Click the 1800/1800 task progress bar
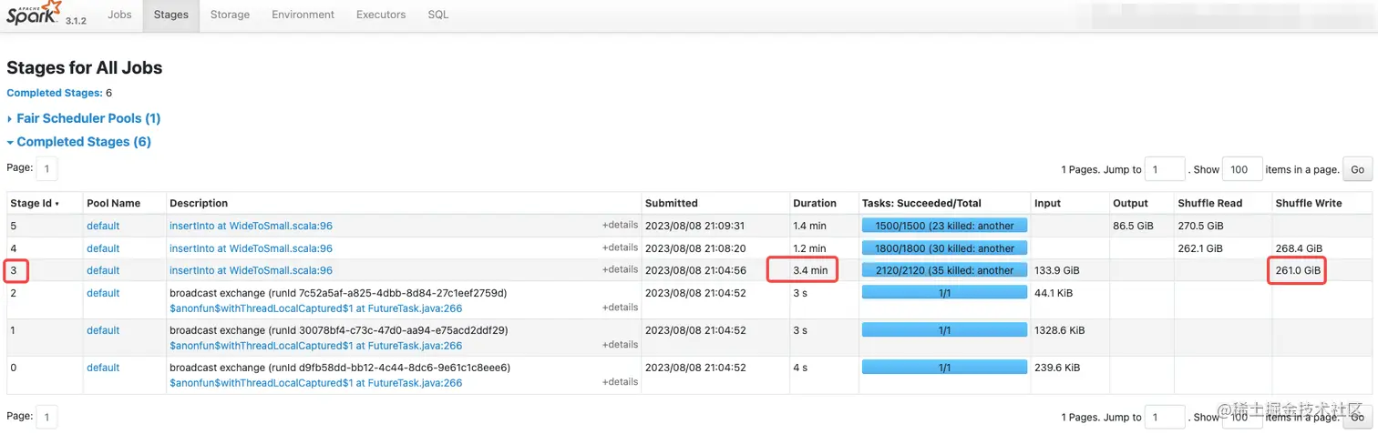This screenshot has height=434, width=1378. coord(944,248)
